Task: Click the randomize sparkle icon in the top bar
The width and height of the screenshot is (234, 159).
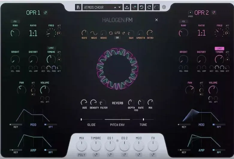Action: click(x=134, y=7)
